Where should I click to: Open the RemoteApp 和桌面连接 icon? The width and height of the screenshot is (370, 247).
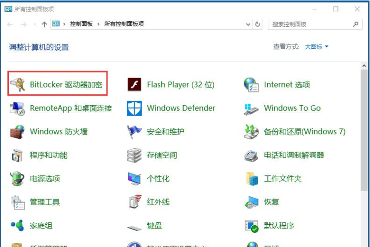coord(17,109)
